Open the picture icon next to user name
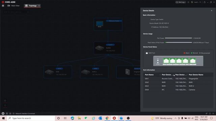 coord(192,2)
